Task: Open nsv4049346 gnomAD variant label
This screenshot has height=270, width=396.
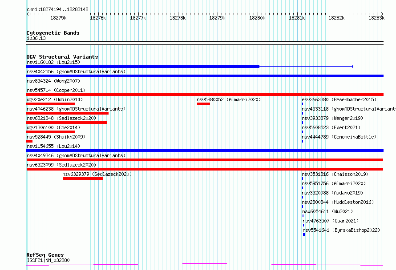Action: click(76, 155)
